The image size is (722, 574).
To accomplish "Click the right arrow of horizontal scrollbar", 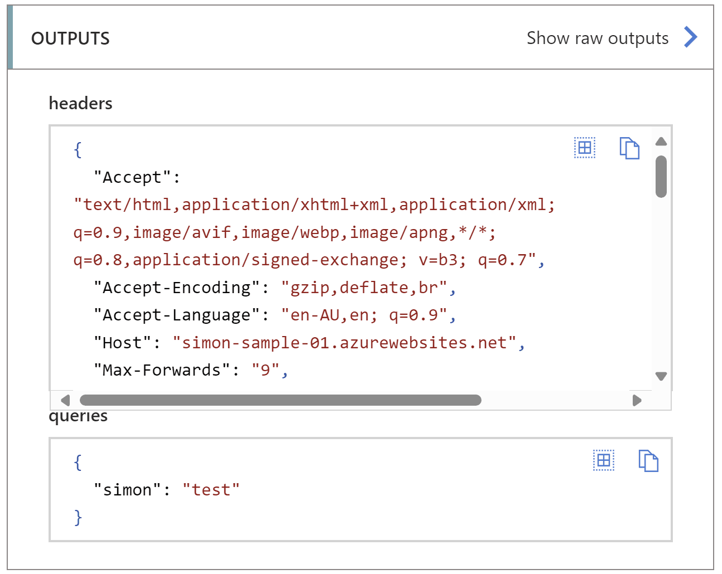I will [637, 400].
